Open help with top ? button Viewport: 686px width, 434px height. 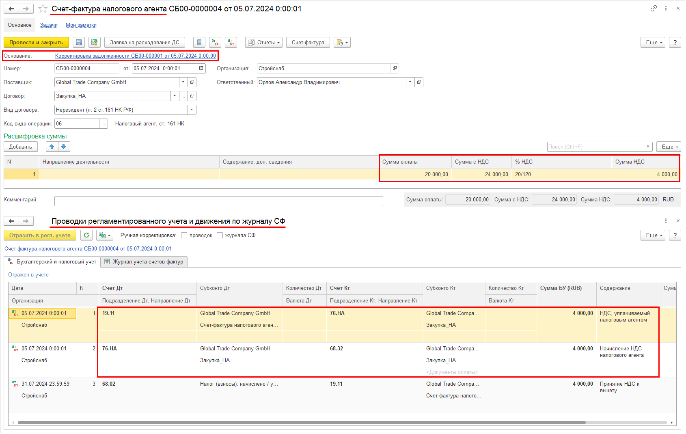[x=675, y=42]
